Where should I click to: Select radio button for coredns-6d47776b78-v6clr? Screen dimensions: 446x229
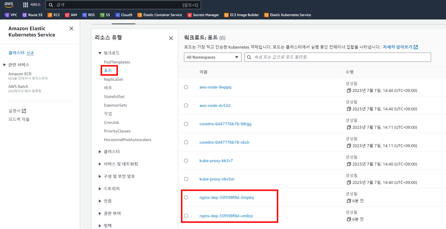[x=186, y=142]
